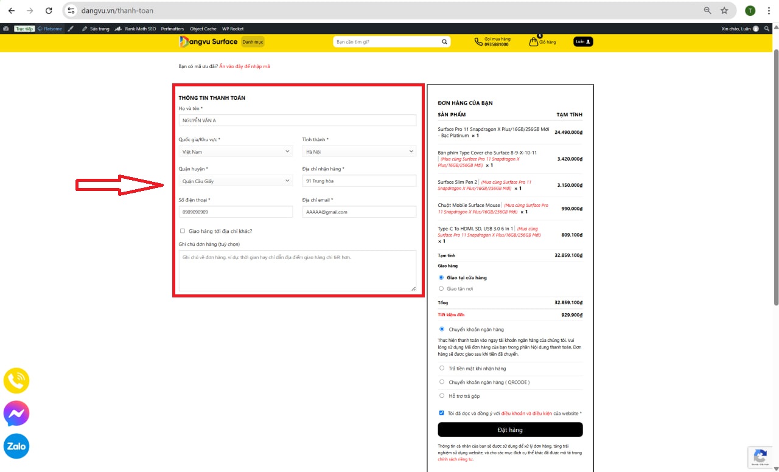Image resolution: width=779 pixels, height=472 pixels.
Task: Click the 'Họ và tên' name field
Action: [x=298, y=120]
